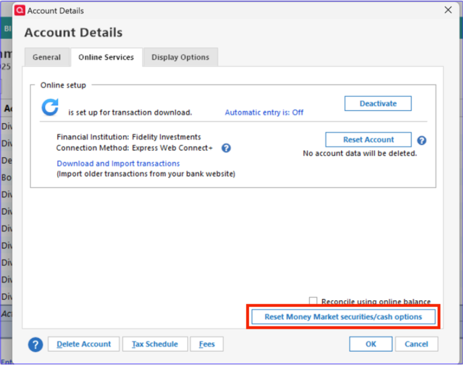
Task: Select the Online Services tab
Action: tap(107, 57)
